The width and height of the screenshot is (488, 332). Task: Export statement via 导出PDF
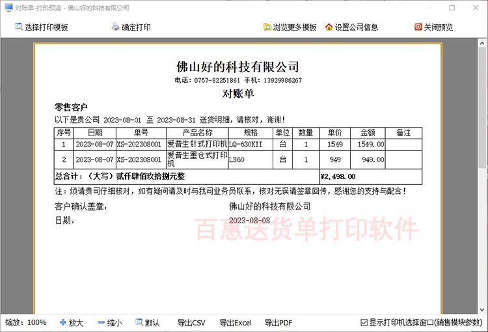click(x=278, y=323)
